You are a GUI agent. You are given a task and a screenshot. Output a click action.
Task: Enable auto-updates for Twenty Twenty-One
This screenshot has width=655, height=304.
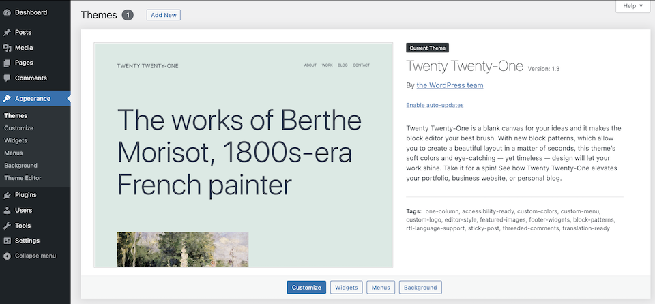tap(435, 105)
